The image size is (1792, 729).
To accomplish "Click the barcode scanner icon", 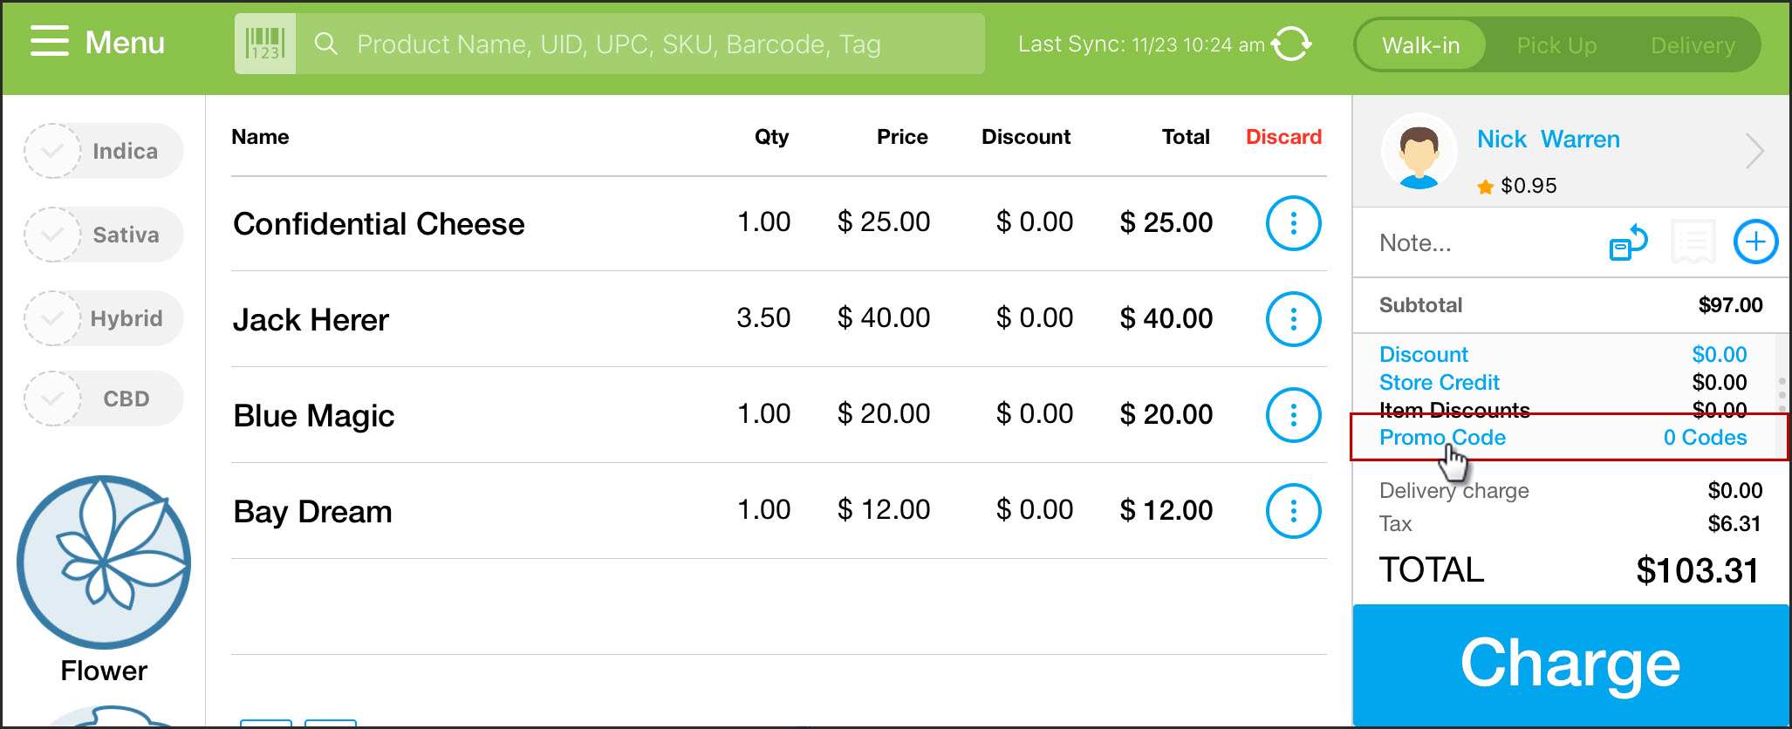I will 265,44.
